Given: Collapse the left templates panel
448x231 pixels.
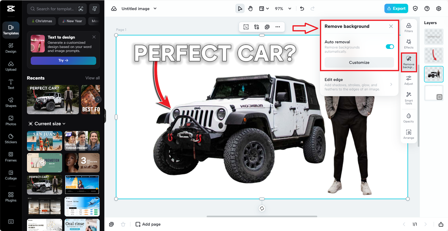Looking at the screenshot, I should tap(105, 116).
